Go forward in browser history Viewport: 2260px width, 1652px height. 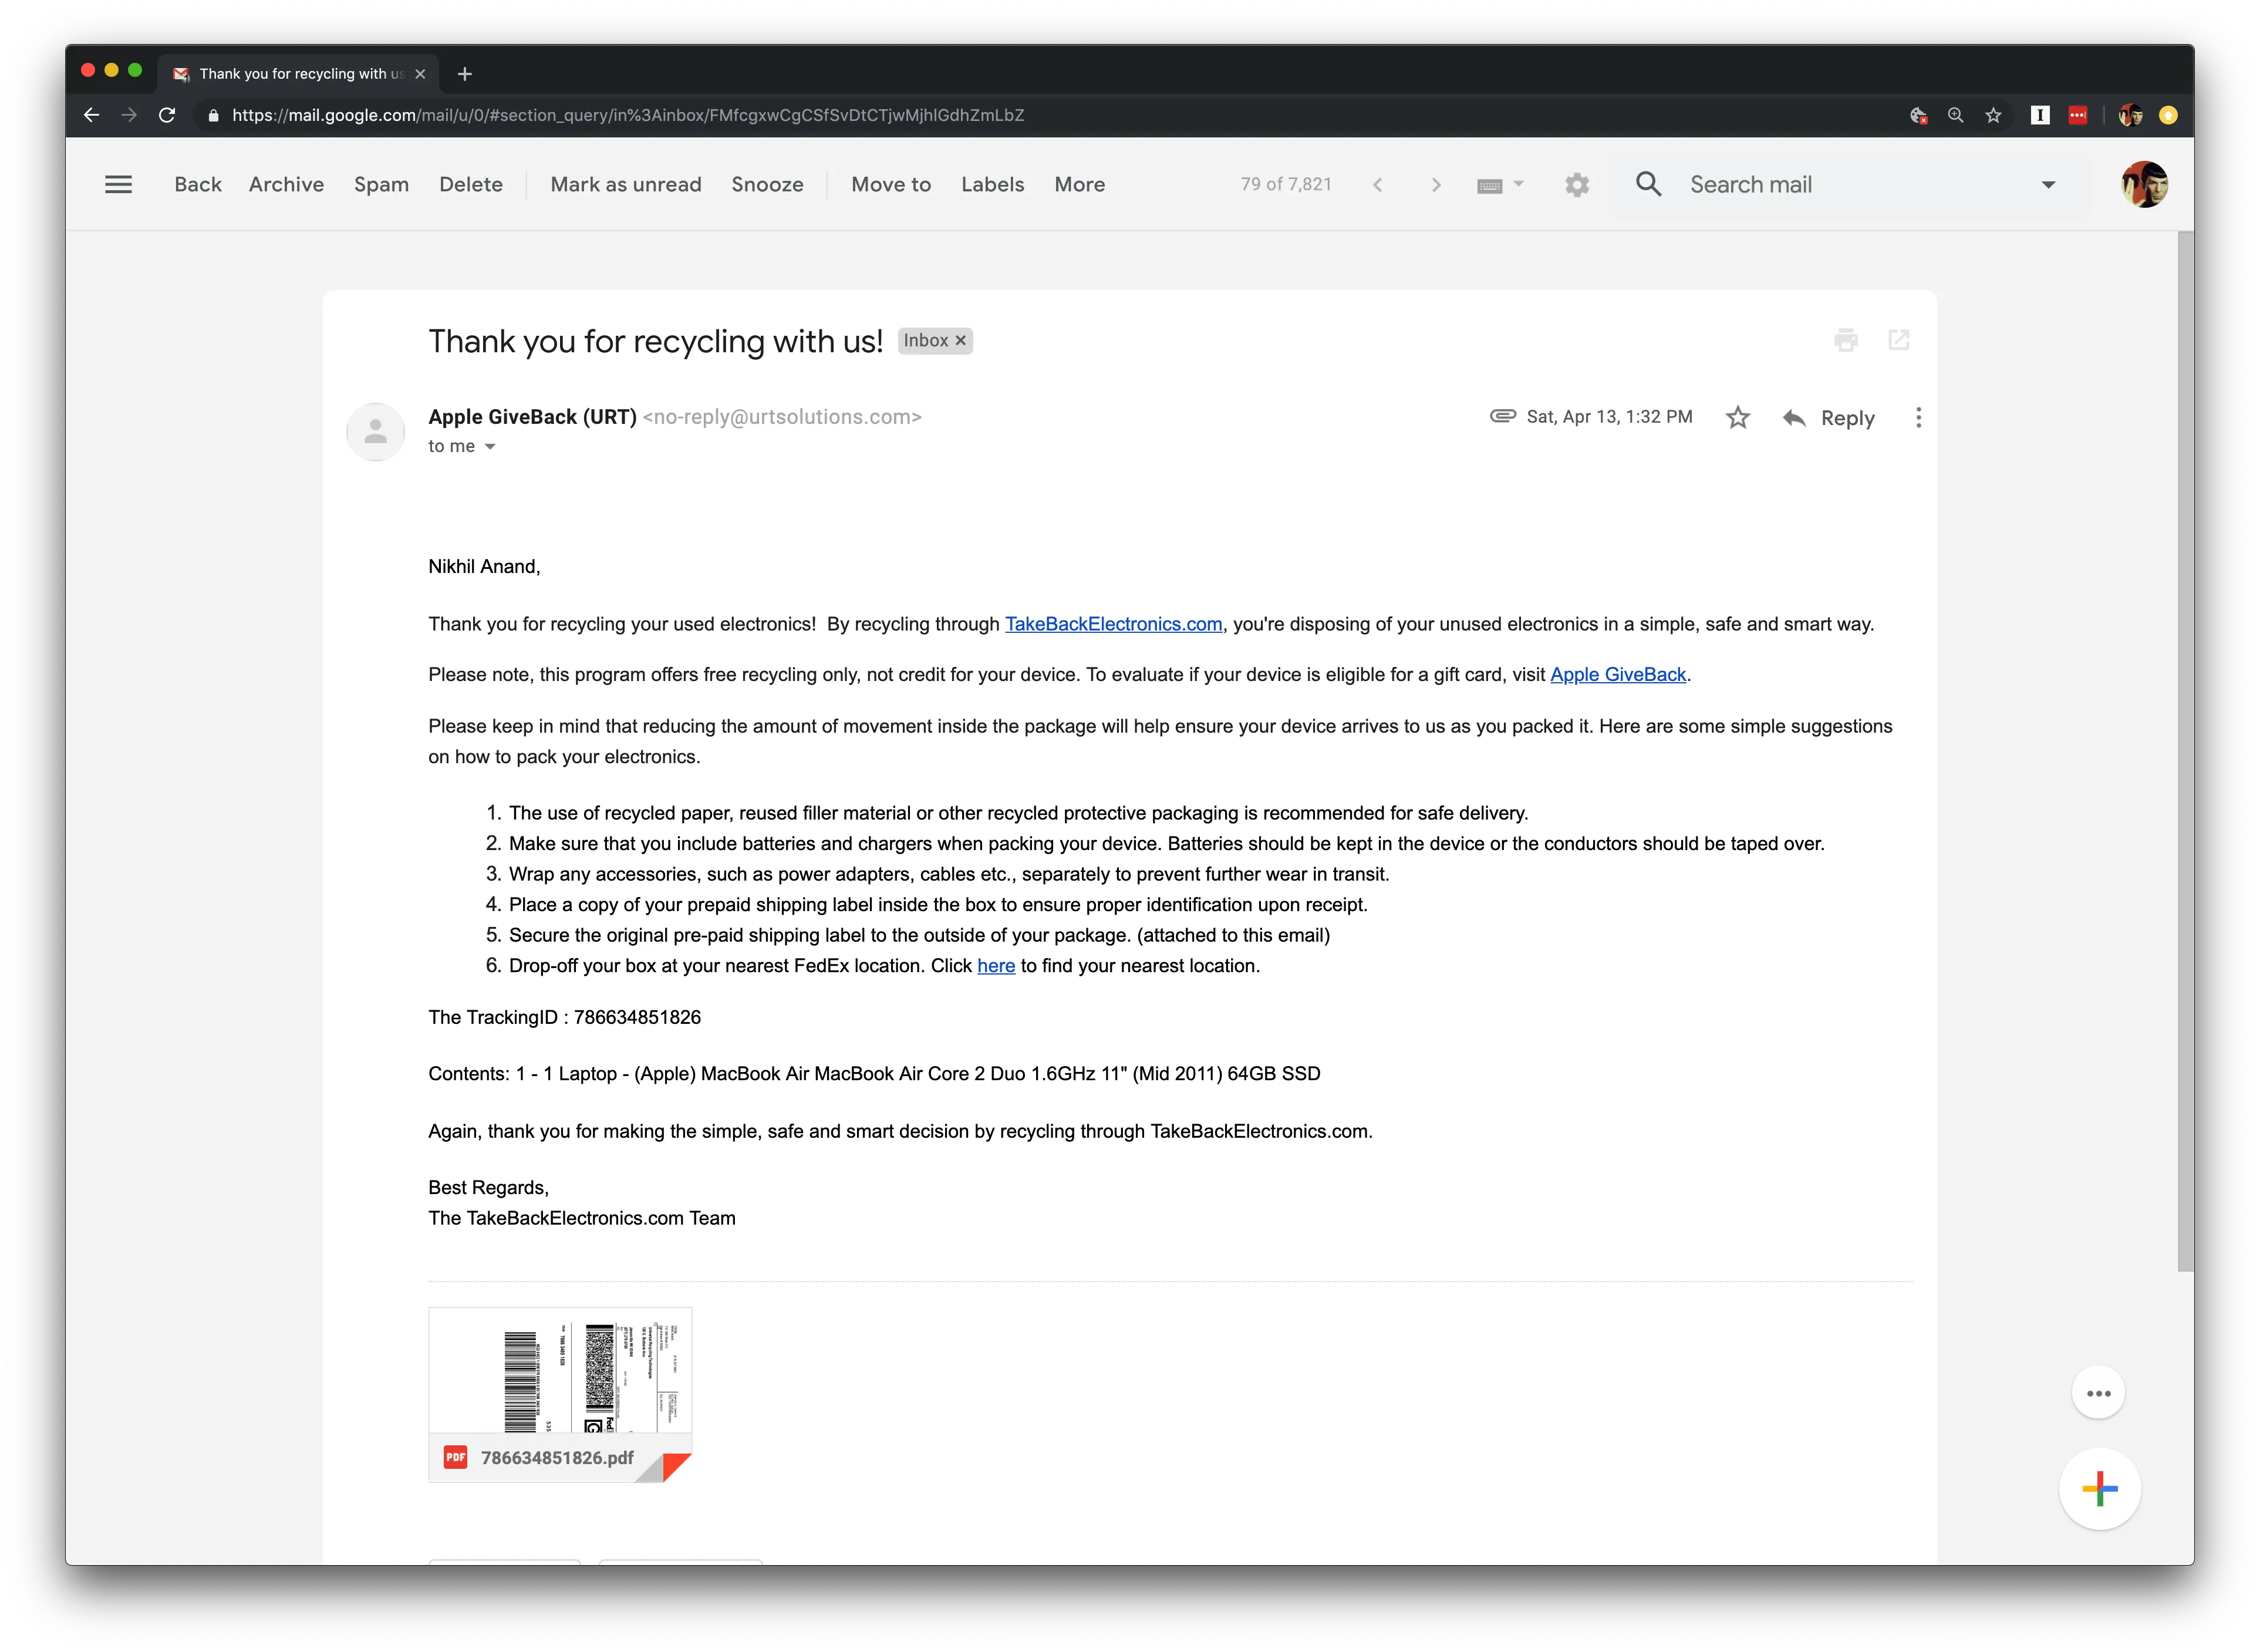pos(129,115)
